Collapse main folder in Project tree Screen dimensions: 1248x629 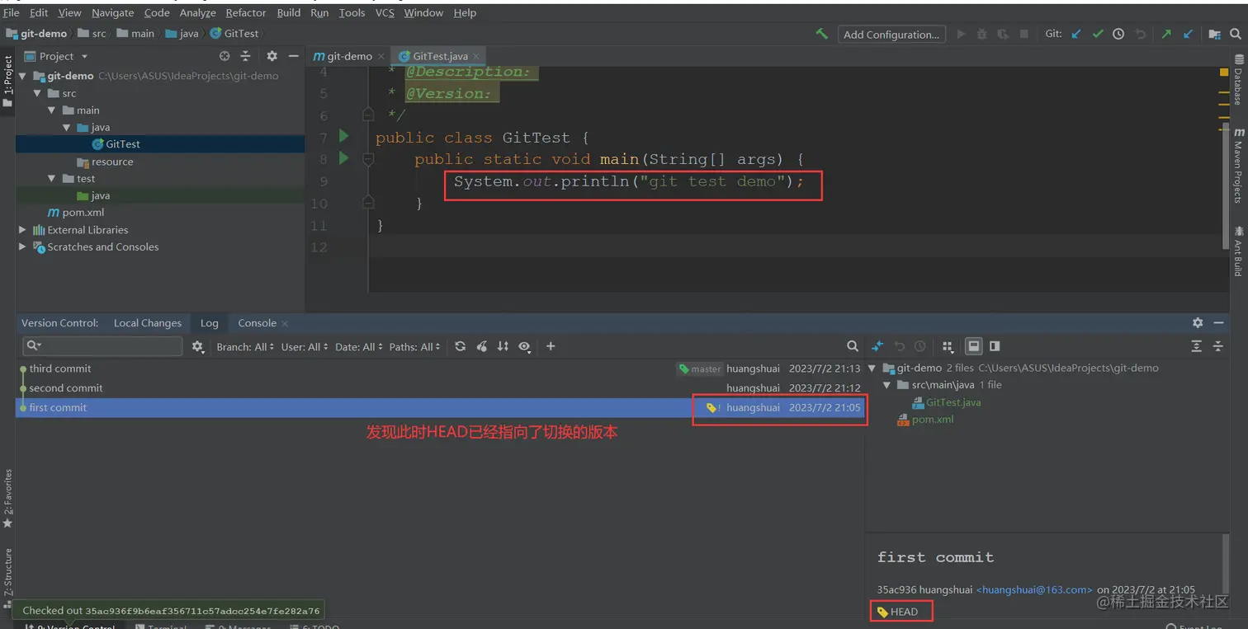52,110
